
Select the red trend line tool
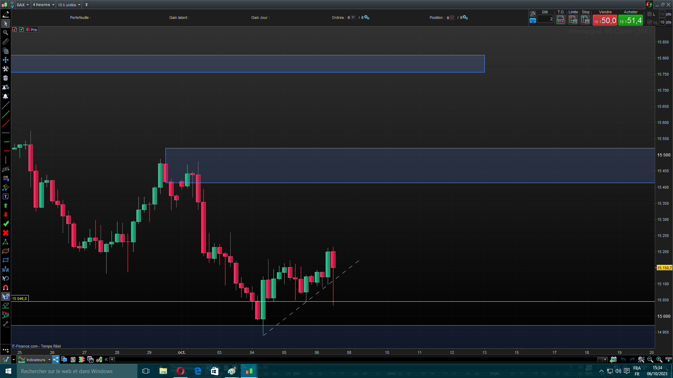tap(6, 124)
